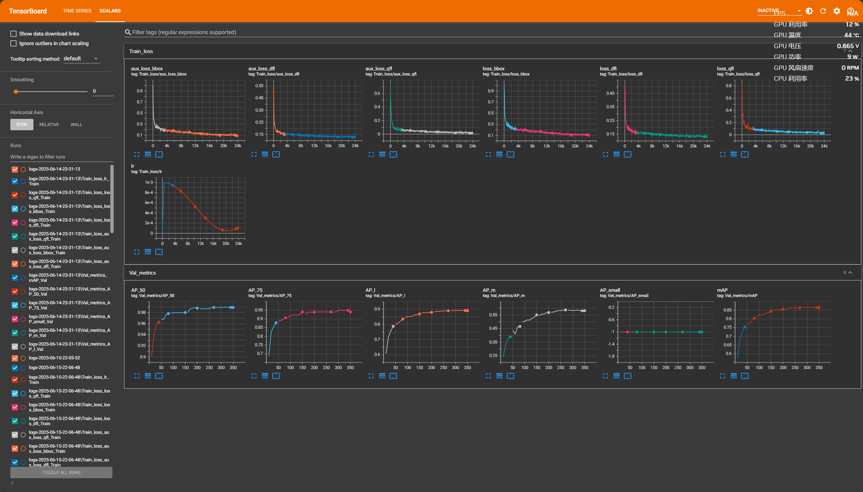
Task: Focus the Filter tags search field
Action: click(x=493, y=32)
